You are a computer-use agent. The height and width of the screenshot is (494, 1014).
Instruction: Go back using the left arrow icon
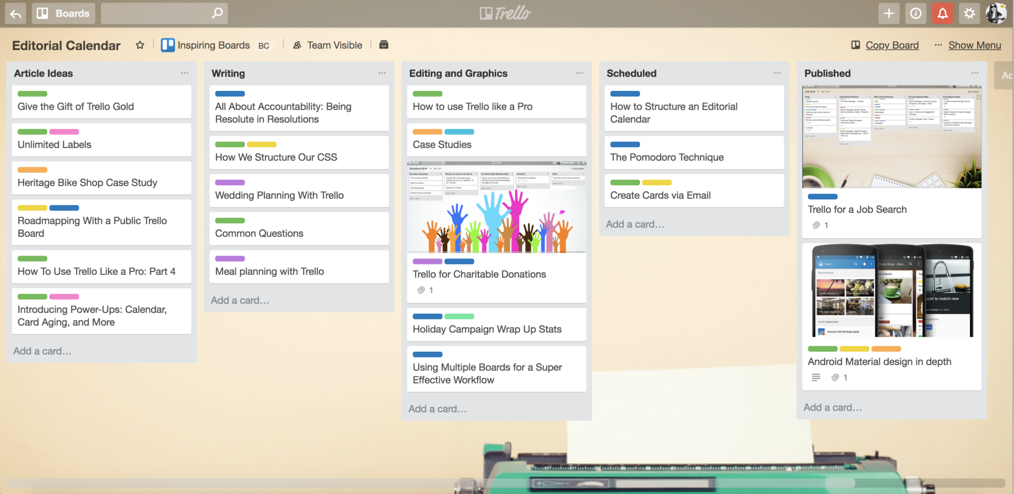[15, 13]
